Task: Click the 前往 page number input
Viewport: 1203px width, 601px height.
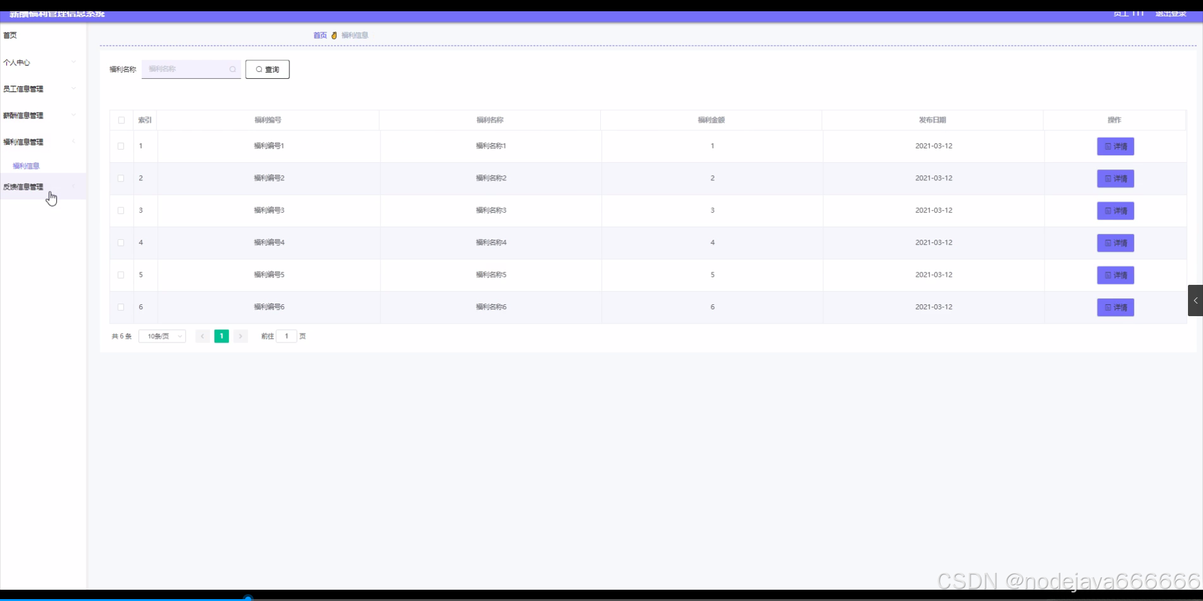Action: (x=286, y=336)
